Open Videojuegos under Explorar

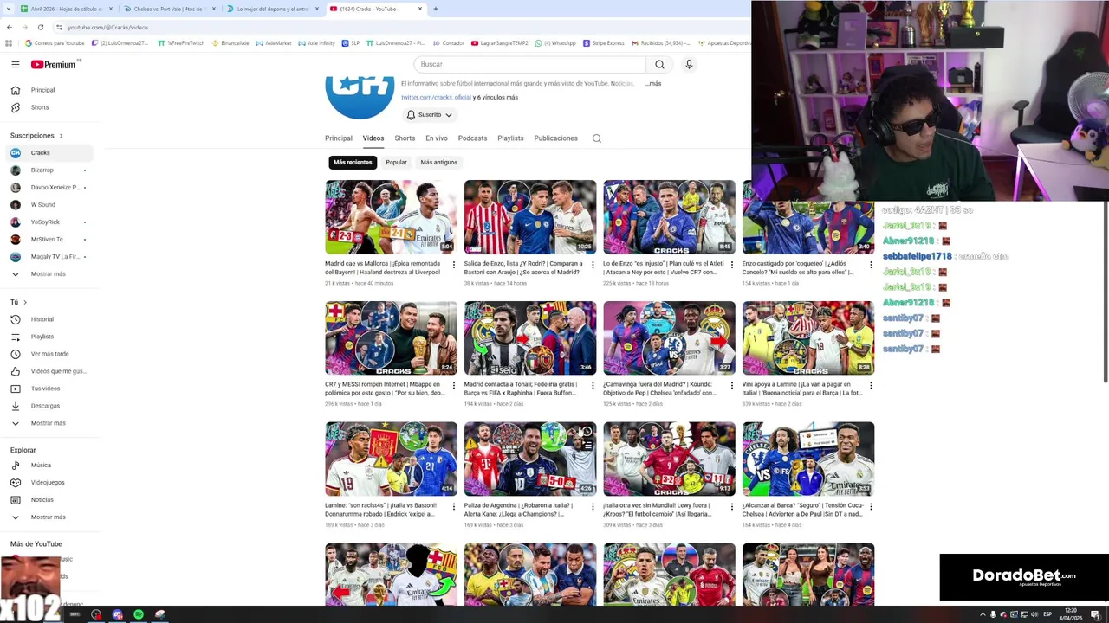(x=48, y=482)
